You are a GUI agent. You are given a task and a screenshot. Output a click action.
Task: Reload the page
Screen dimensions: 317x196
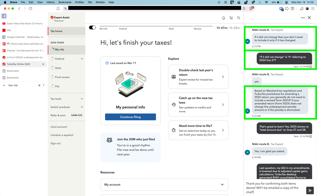(30, 9)
